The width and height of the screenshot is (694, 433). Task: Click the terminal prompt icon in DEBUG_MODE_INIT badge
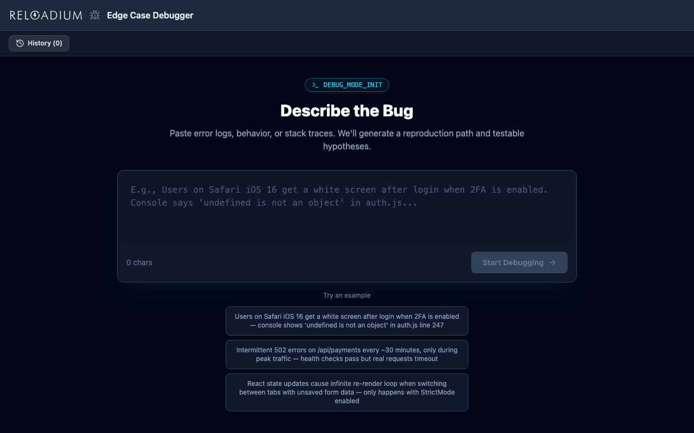(x=316, y=85)
